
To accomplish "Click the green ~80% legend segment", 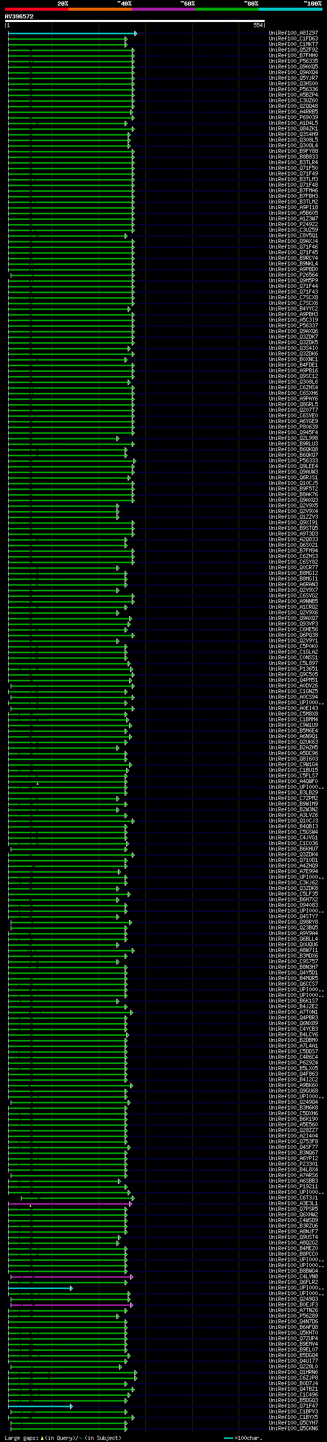I will 226,9.
